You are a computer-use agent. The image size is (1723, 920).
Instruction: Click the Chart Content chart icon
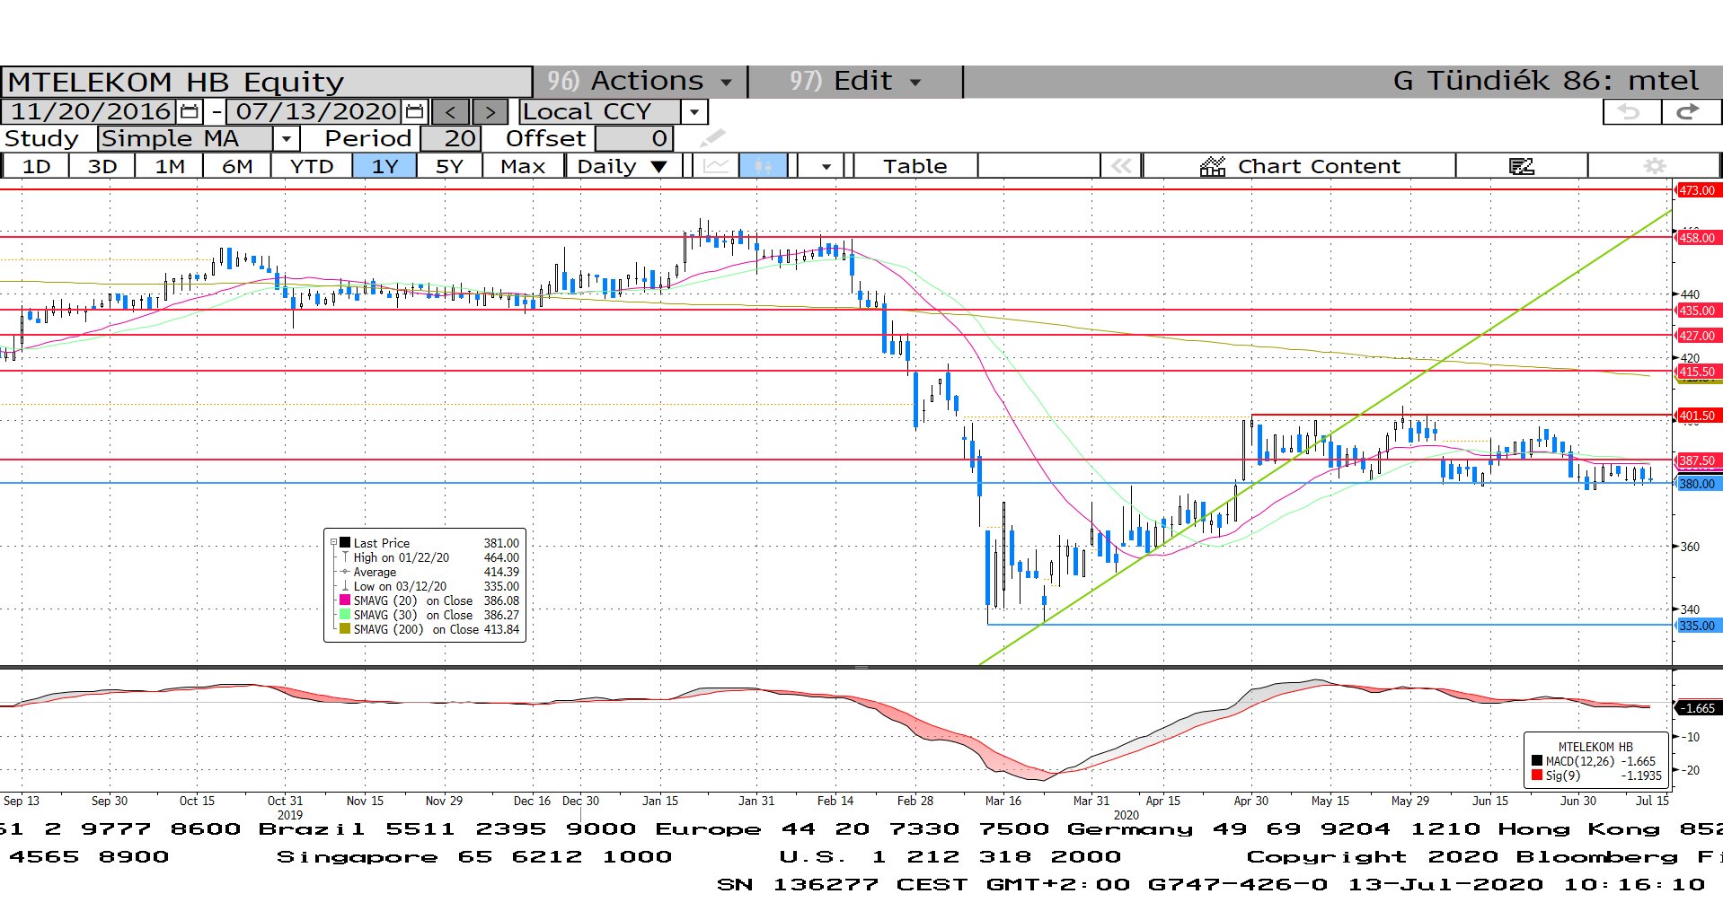pyautogui.click(x=1213, y=166)
